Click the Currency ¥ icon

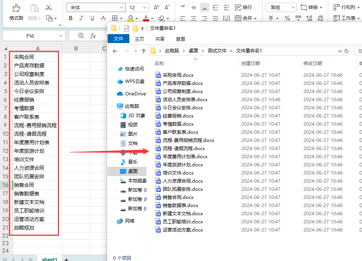tap(271, 18)
